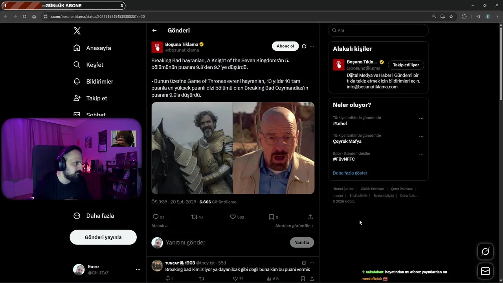Open media control icon in browser toolbar

click(478, 17)
